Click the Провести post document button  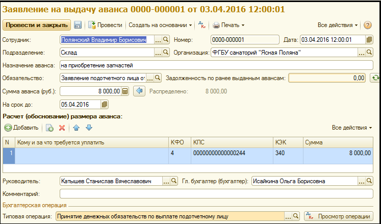(105, 25)
